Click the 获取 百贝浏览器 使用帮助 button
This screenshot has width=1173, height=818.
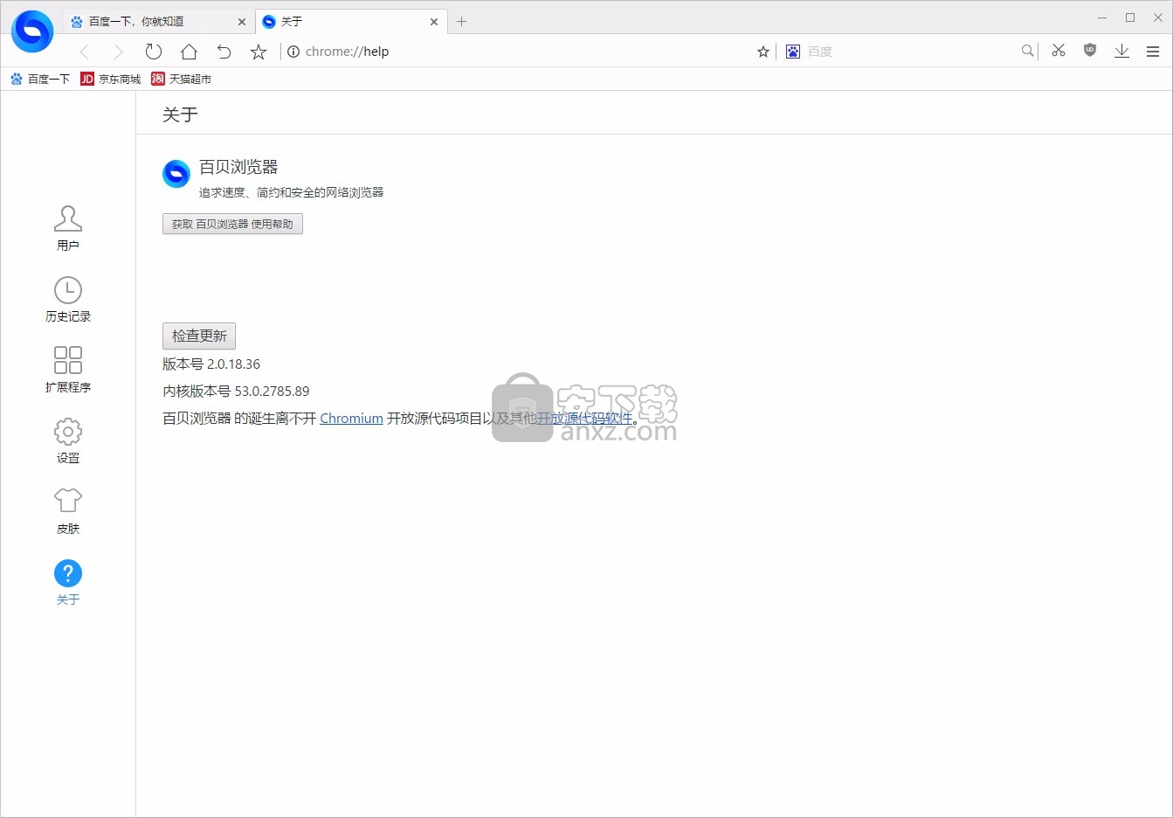click(232, 224)
